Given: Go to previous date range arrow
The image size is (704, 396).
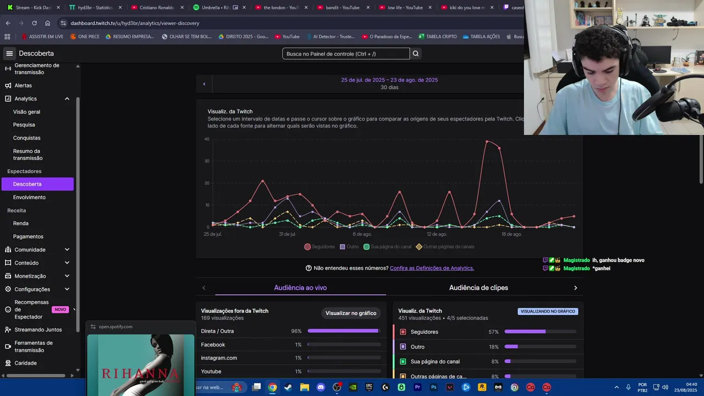Looking at the screenshot, I should 204,84.
